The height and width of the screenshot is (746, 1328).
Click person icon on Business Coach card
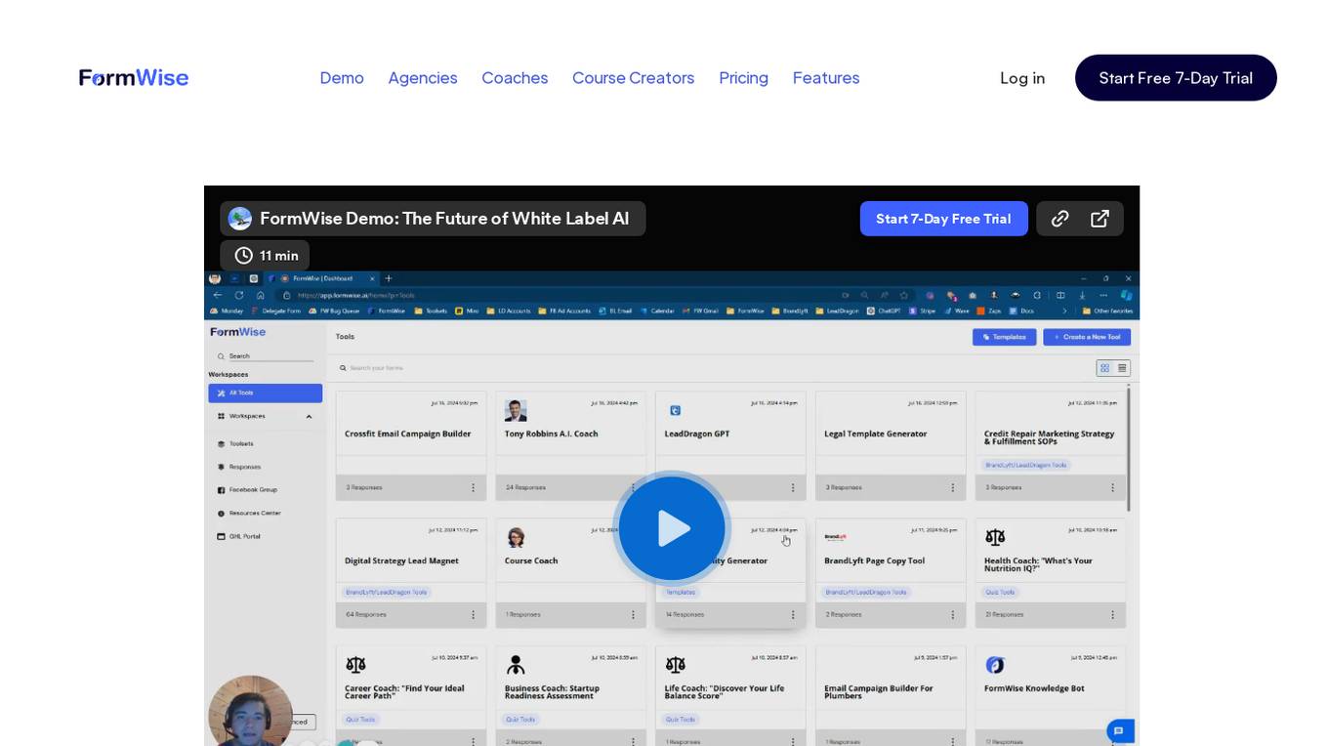(516, 665)
